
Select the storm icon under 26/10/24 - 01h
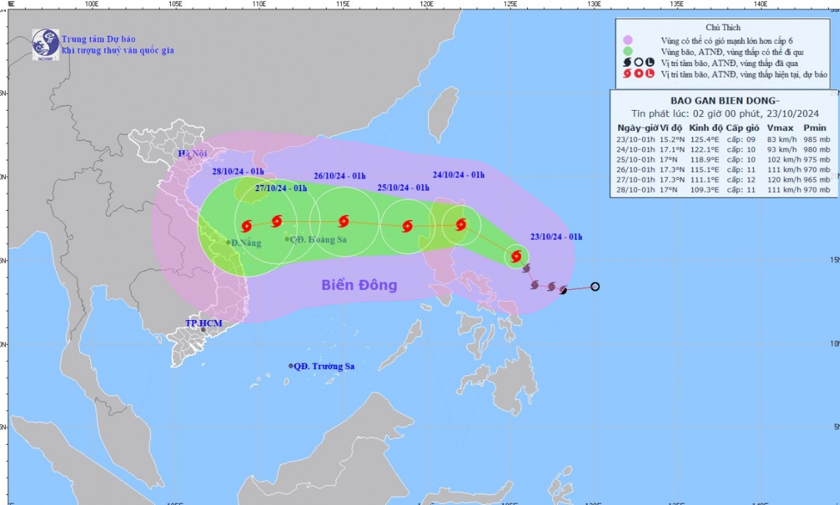tap(344, 221)
